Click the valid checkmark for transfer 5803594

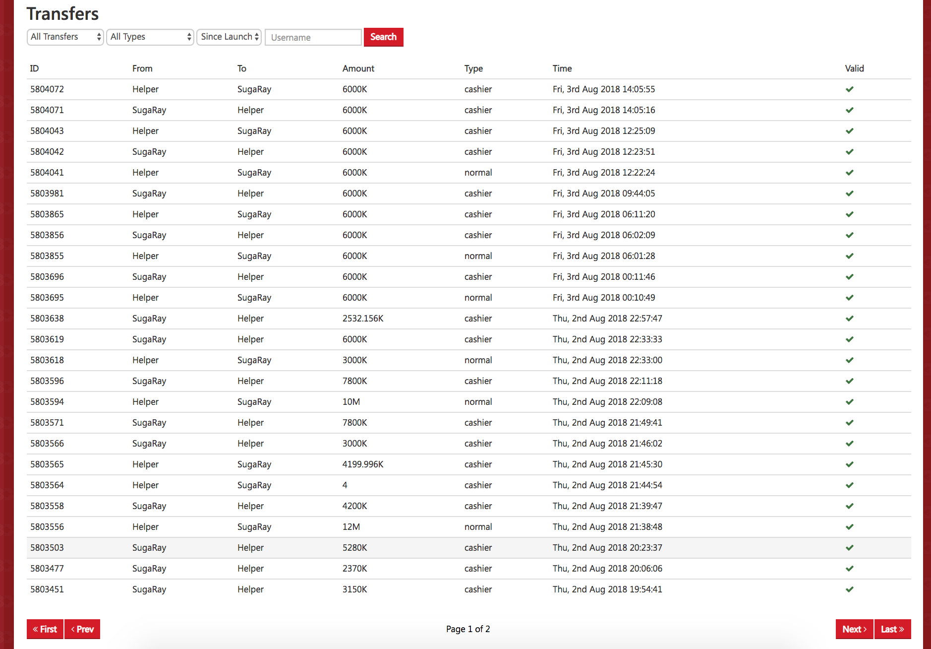[x=850, y=402]
